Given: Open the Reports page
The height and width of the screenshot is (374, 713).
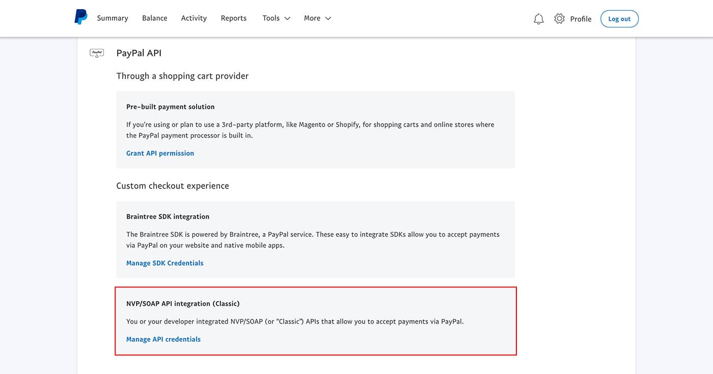Looking at the screenshot, I should click(x=233, y=18).
